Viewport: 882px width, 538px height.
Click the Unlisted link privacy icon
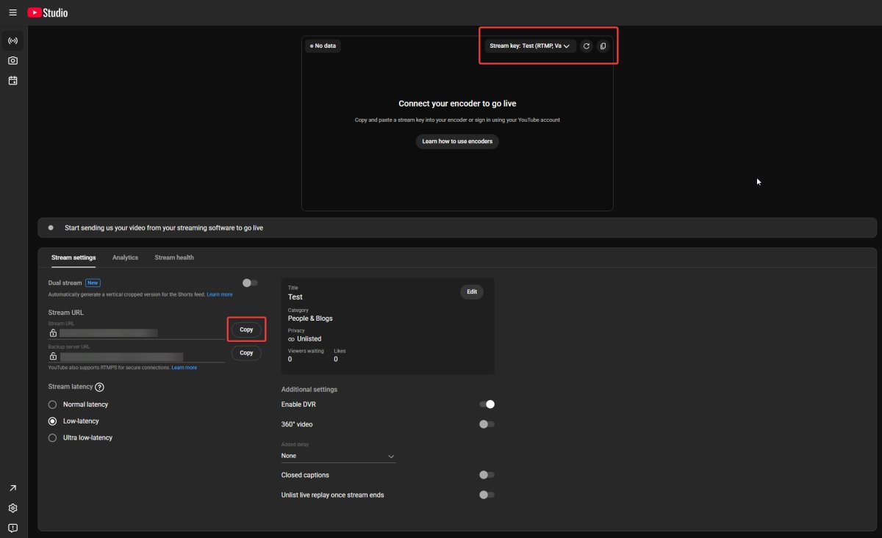click(x=291, y=339)
